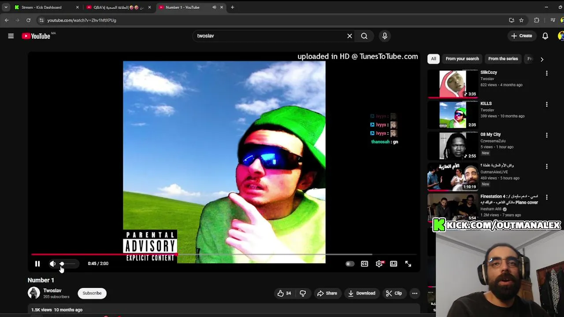
Task: Switch to theater mode
Action: pos(393,264)
